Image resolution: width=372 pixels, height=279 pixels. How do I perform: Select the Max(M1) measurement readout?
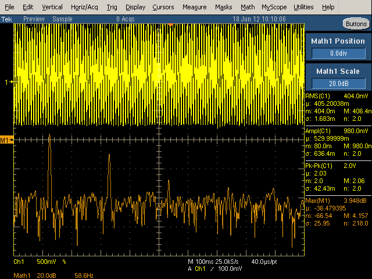[338, 212]
